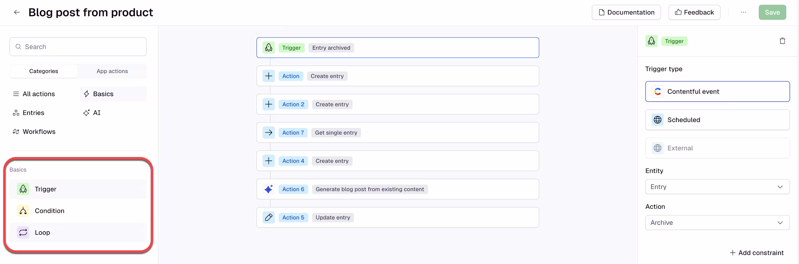799x264 pixels.
Task: Select Contentful event trigger type
Action: pos(717,91)
